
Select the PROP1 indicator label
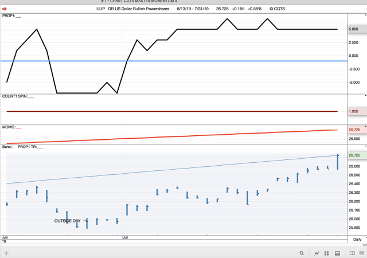[9, 16]
